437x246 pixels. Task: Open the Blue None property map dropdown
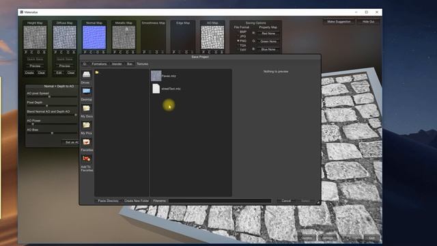point(268,49)
